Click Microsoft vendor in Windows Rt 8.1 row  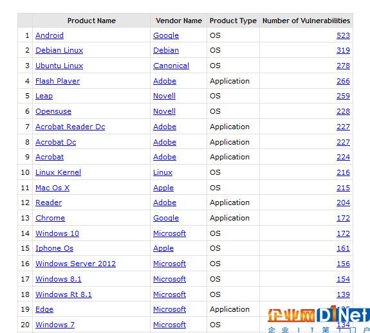pos(169,294)
